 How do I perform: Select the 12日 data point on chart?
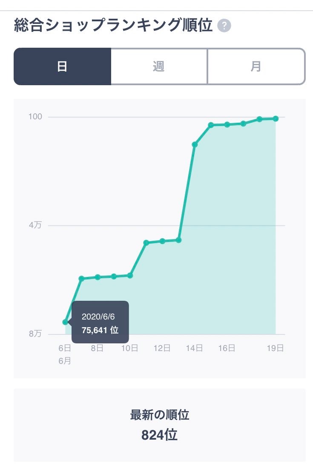(162, 241)
